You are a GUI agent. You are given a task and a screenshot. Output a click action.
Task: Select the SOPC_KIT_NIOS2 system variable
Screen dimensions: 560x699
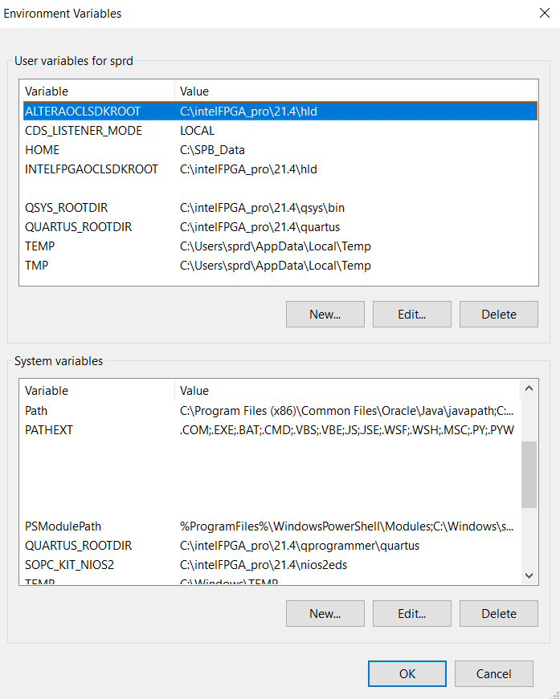[x=70, y=565]
